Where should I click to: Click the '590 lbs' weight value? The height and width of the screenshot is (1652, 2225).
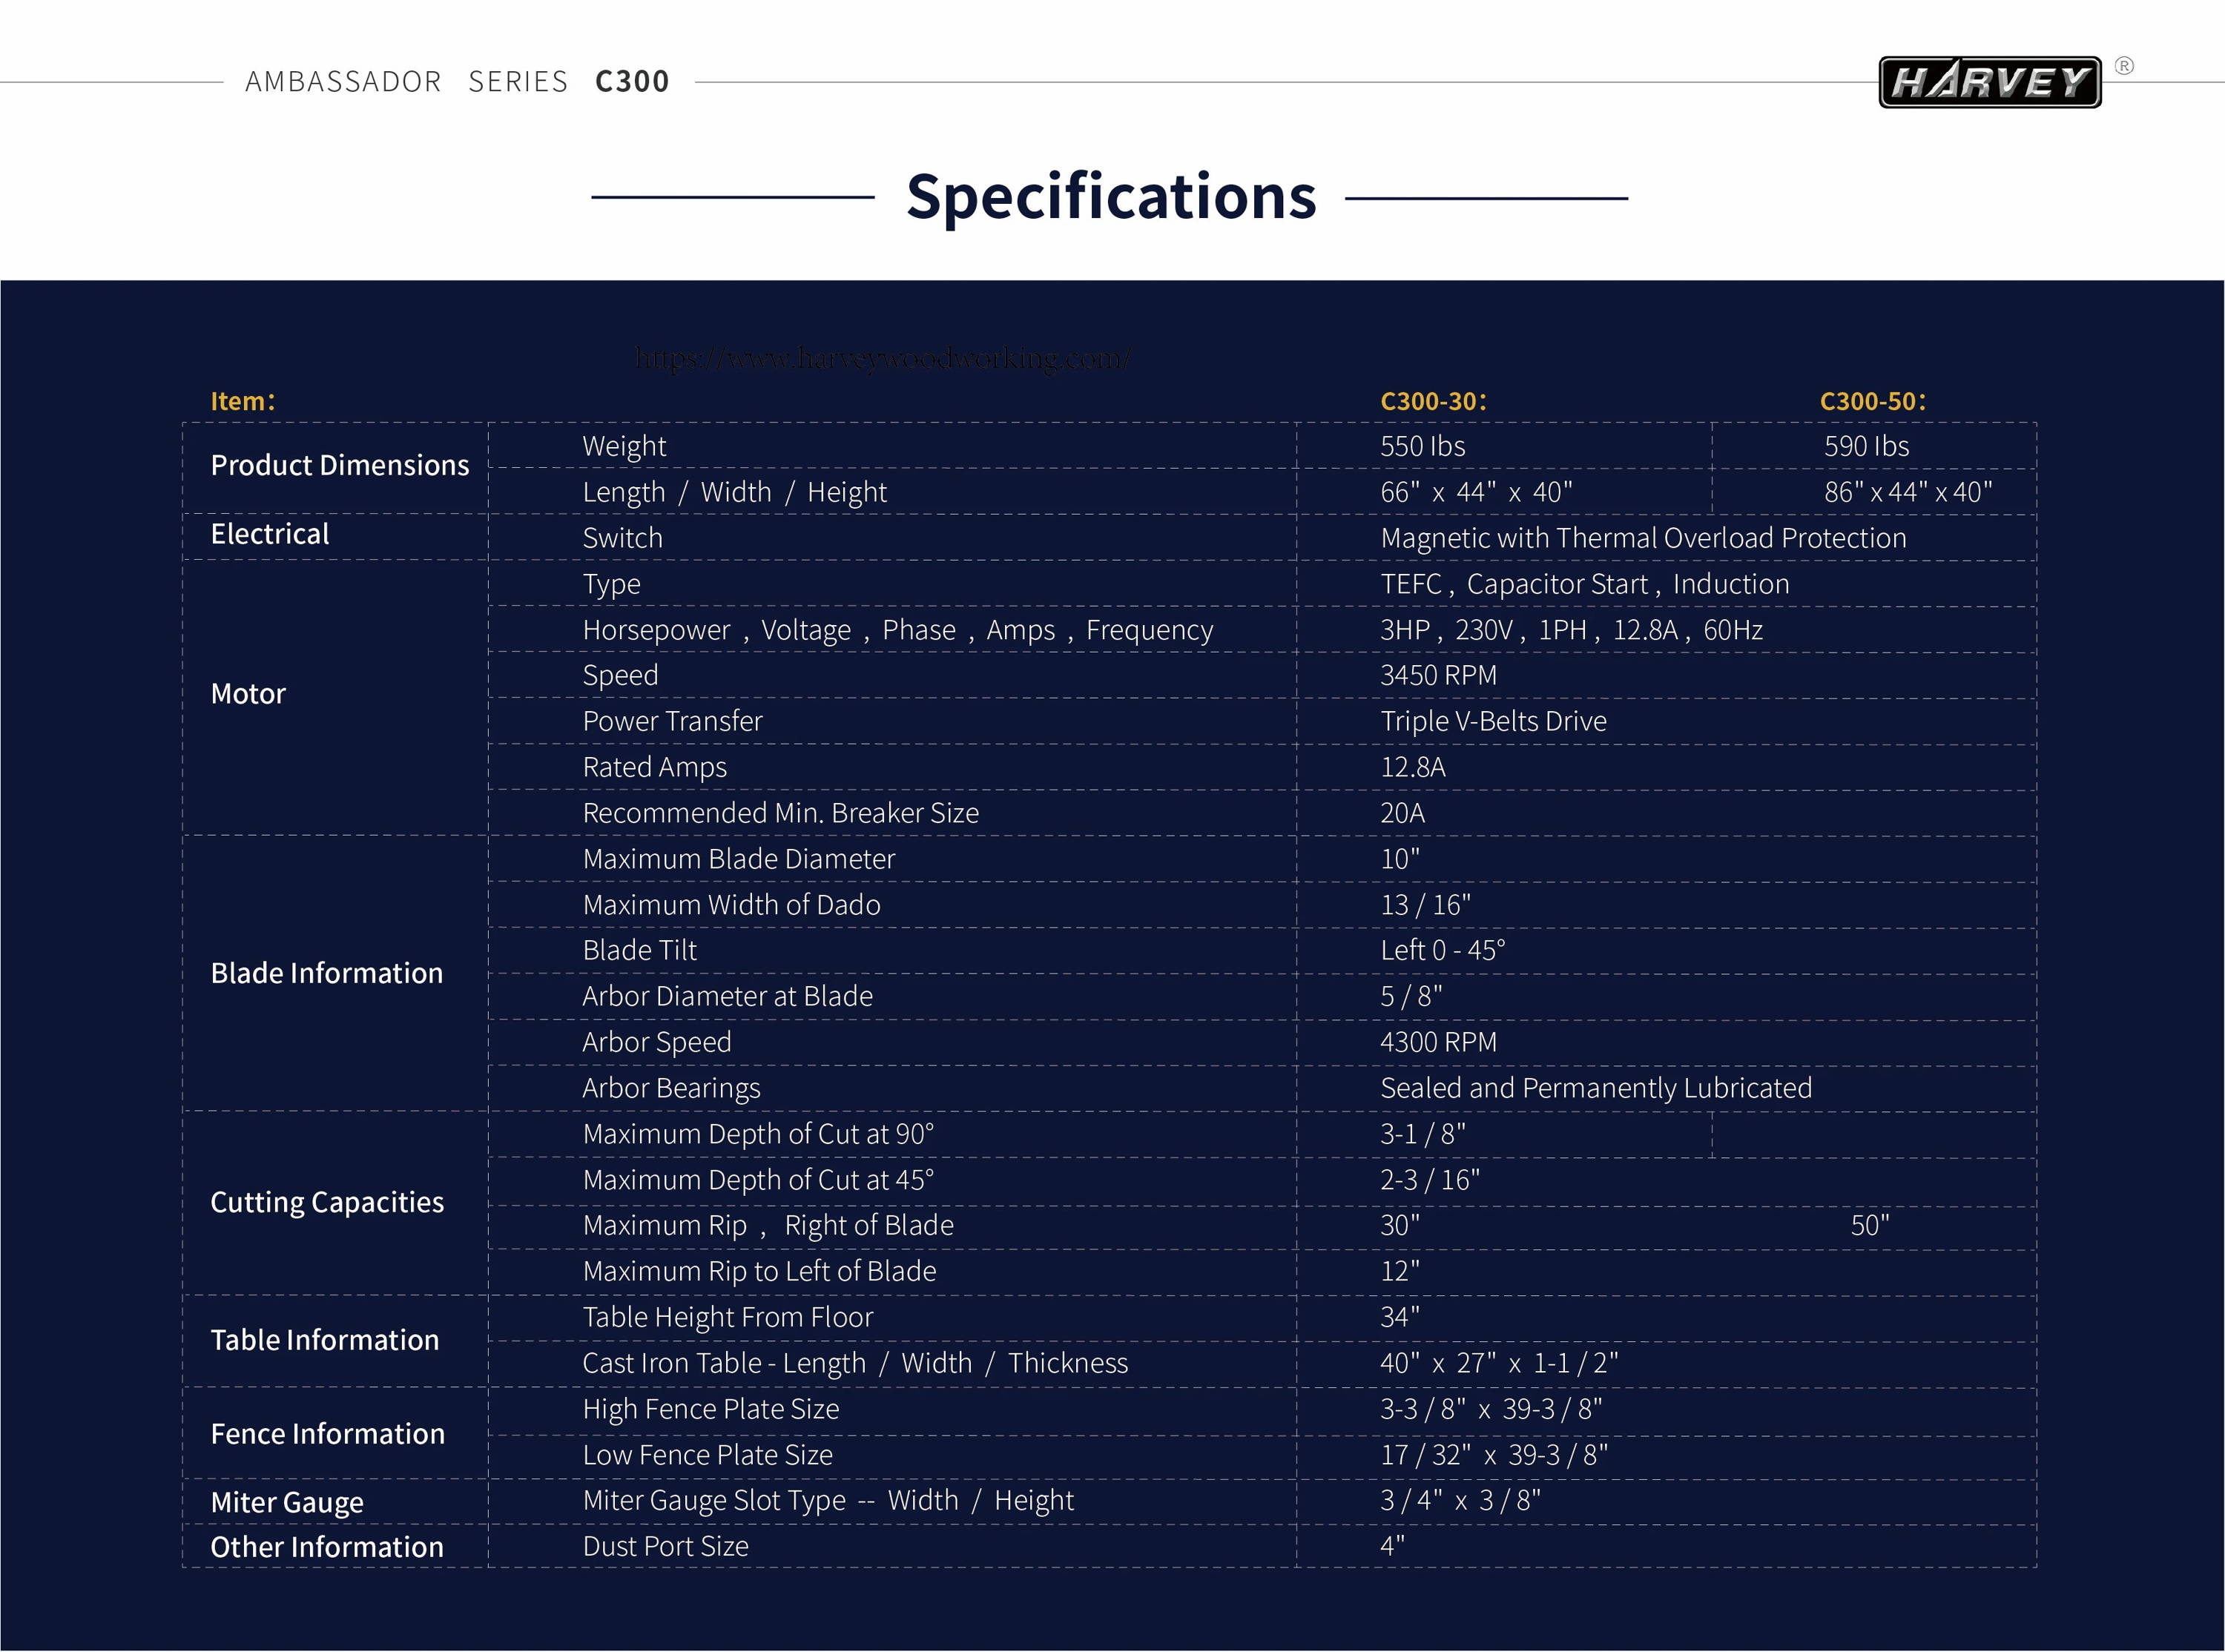tap(1866, 446)
